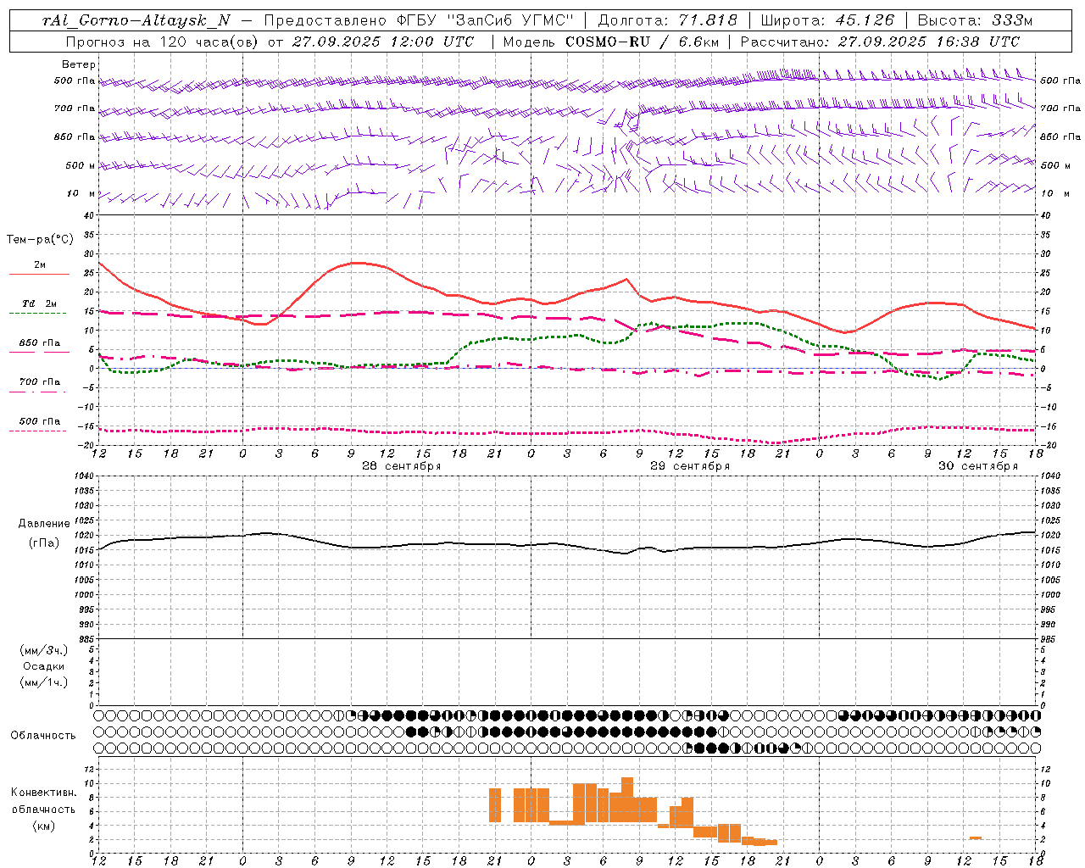Click the 1040 value on left pressure axis
1085x868 pixels.
(82, 476)
